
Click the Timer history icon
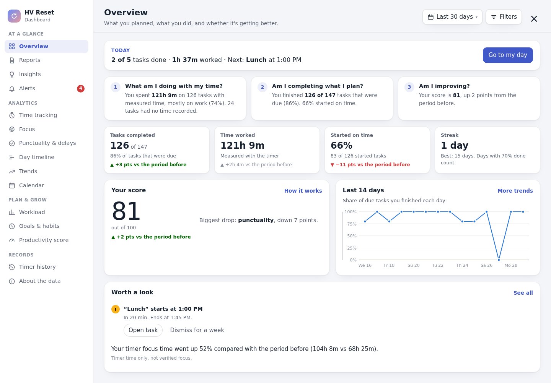tap(12, 267)
